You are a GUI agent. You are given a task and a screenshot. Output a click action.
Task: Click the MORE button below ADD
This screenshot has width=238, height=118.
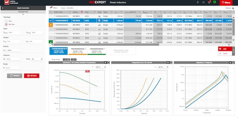225,53
